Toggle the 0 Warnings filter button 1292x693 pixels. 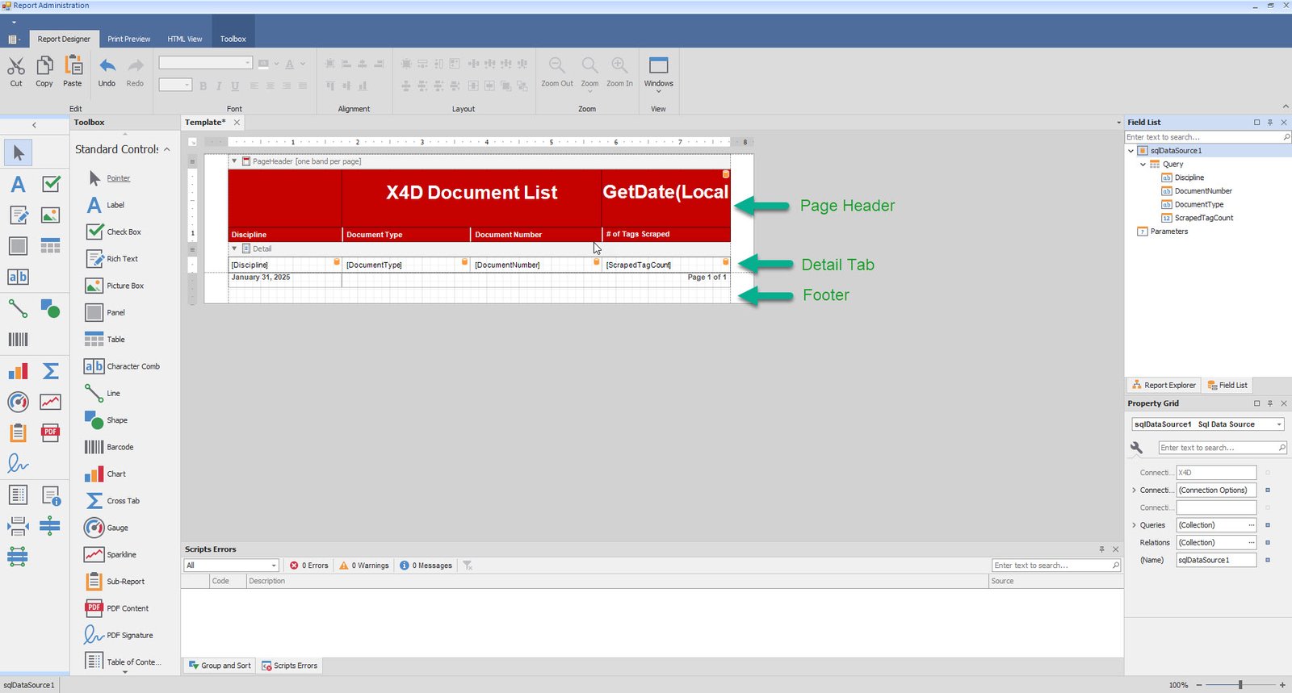click(x=364, y=566)
